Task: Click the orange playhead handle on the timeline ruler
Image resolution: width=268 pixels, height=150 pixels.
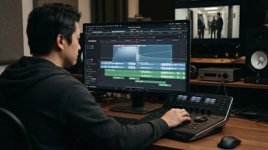Action: 137,40
